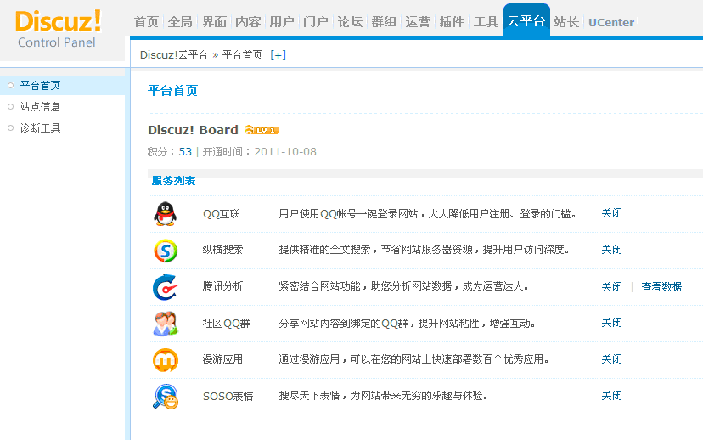703x440 pixels.
Task: Open 站点信息 in the sidebar
Action: coord(40,107)
